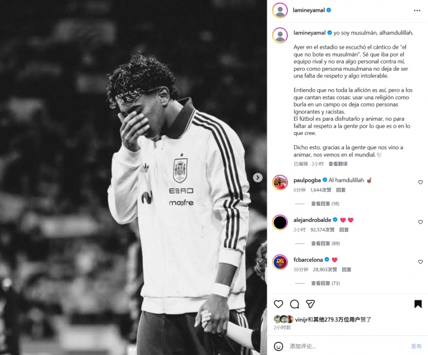Reply to paulpogba's comment

coord(341,190)
